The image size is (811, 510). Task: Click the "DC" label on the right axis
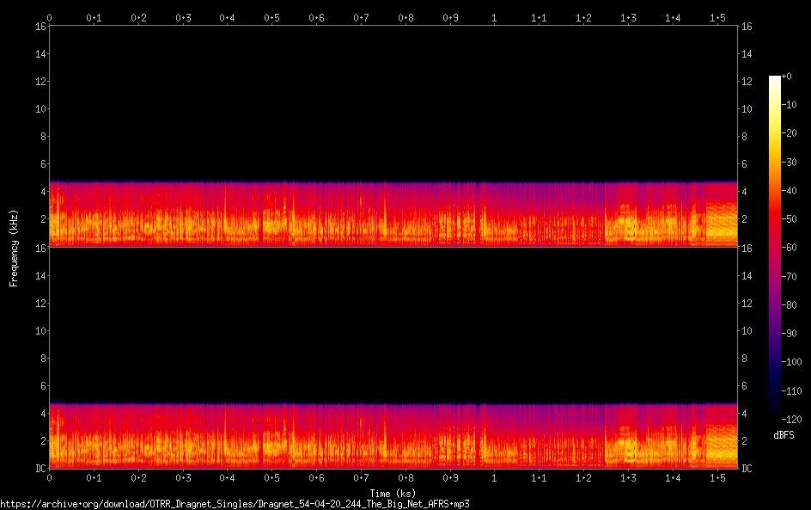(747, 469)
